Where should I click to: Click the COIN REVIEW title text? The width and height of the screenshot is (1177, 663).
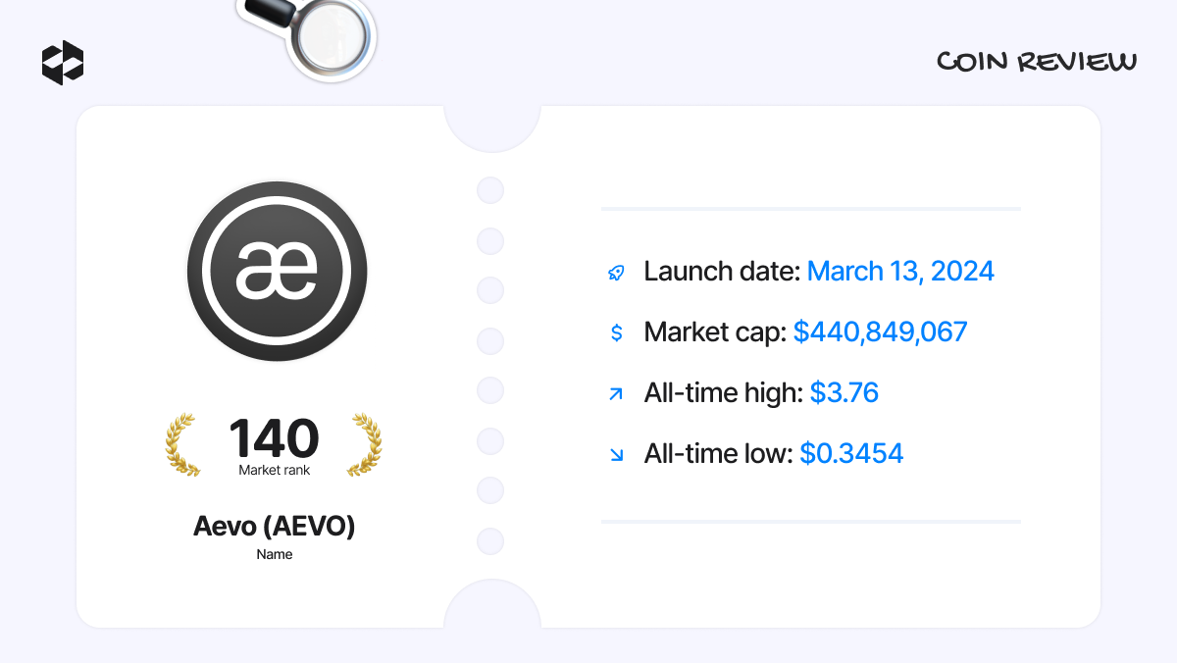(1037, 62)
